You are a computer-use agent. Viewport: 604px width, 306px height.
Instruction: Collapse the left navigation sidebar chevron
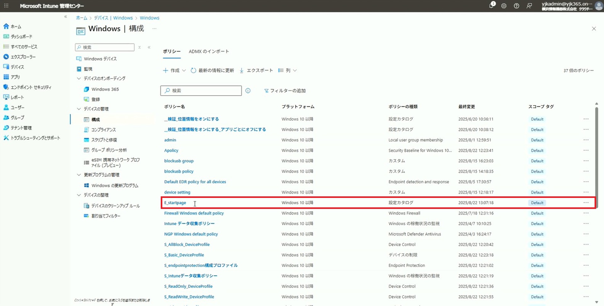coord(65,17)
